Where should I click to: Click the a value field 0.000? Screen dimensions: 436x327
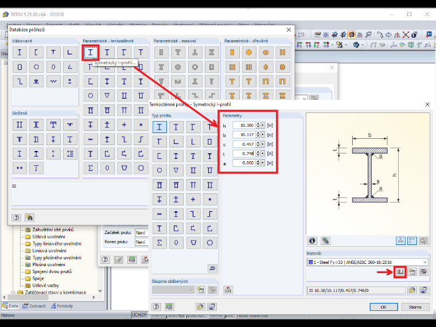[244, 163]
